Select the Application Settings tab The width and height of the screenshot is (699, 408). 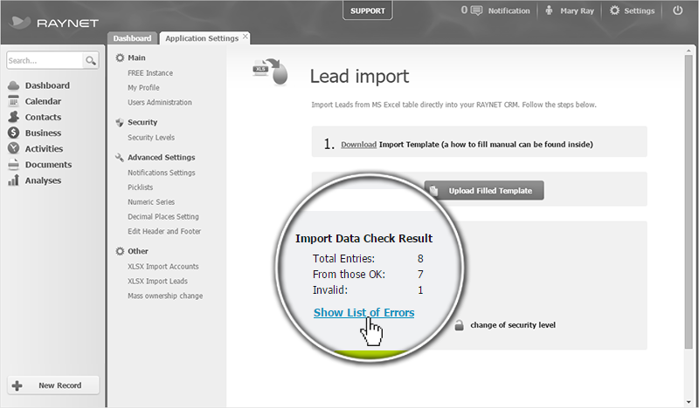[x=202, y=38]
